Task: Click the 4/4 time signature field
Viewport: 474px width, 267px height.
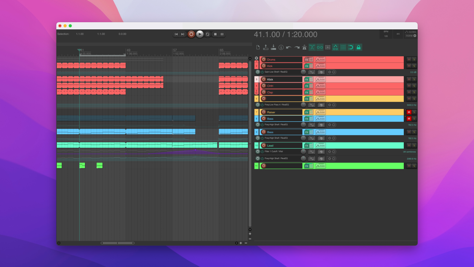Action: (398, 34)
